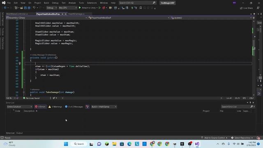Screen dimensions: 263x148
Task: Collapse the TakeDamage method outline
Action: point(24,92)
